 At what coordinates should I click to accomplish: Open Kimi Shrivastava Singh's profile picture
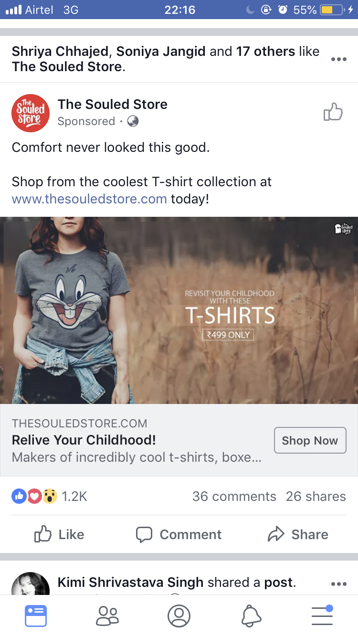click(31, 584)
